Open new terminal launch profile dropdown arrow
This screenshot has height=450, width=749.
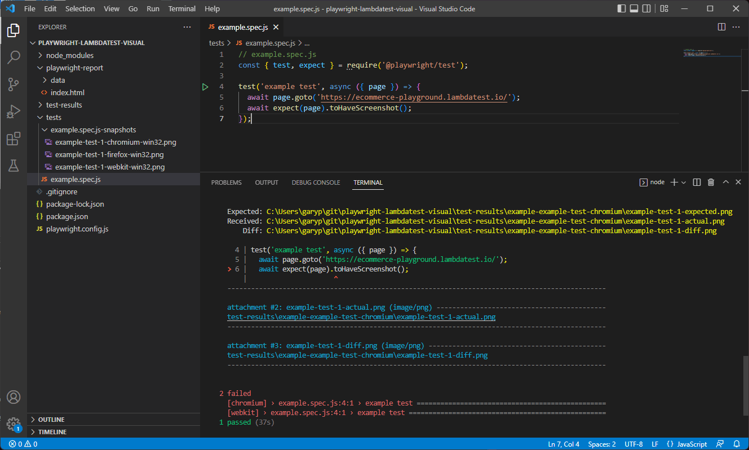(684, 182)
